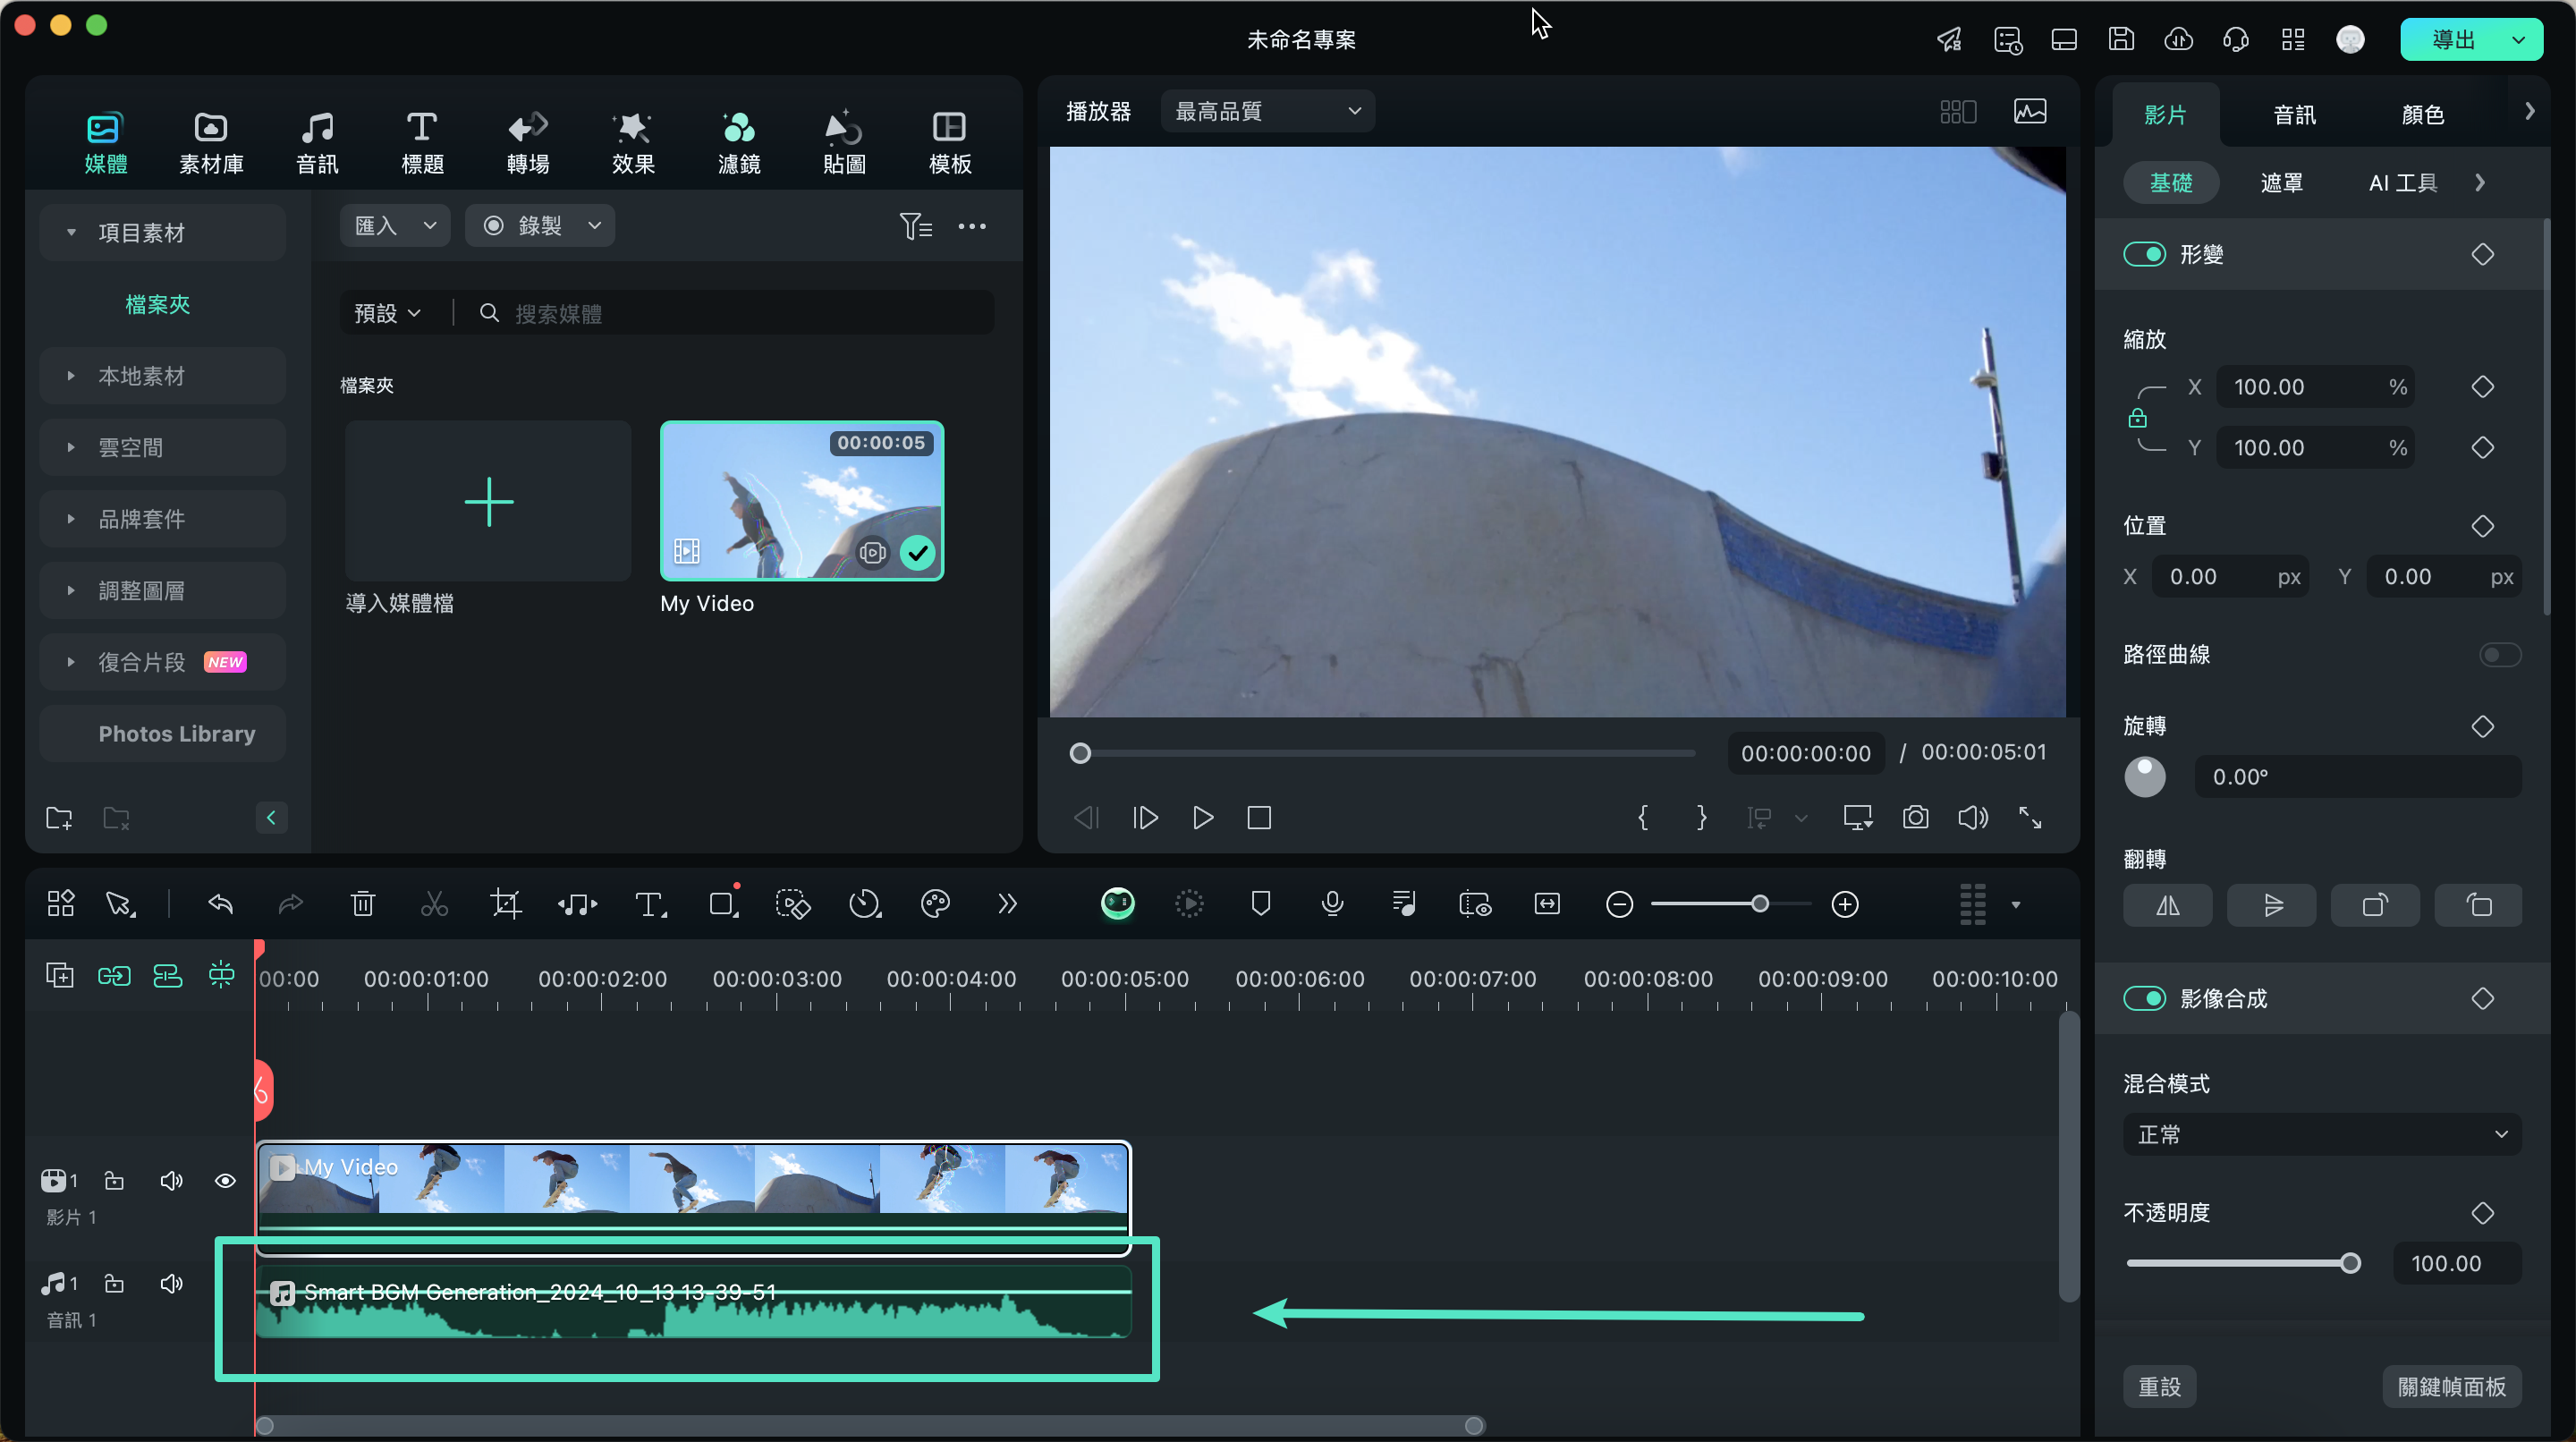Viewport: 2576px width, 1442px height.
Task: Hide video track 1 with eye icon
Action: pyautogui.click(x=225, y=1181)
